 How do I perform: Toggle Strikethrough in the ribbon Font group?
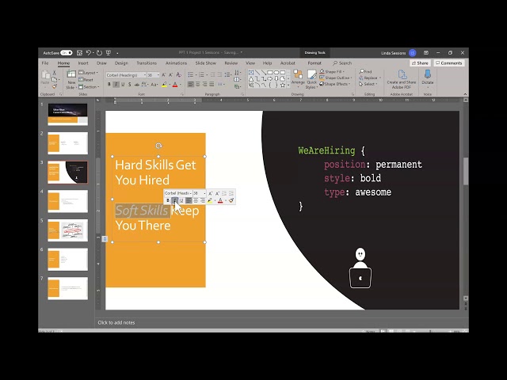[x=137, y=85]
